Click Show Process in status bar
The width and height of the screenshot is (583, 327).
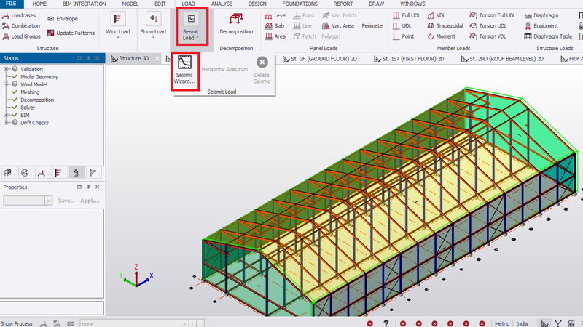pos(16,323)
